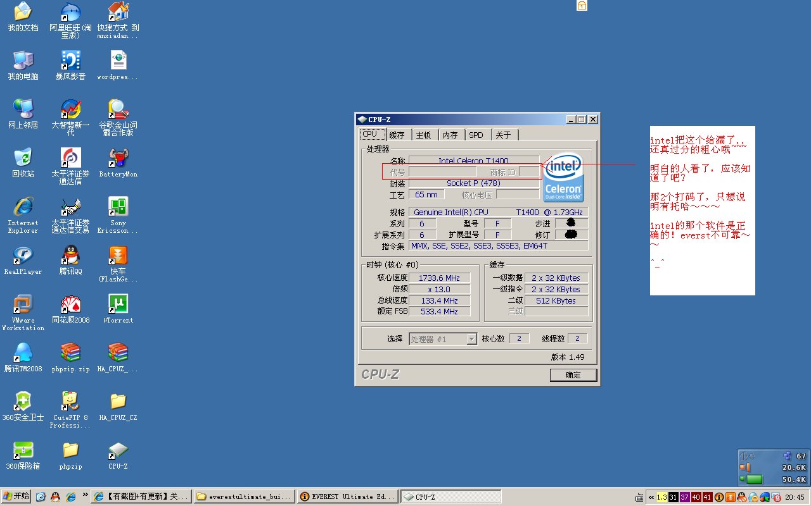This screenshot has width=811, height=506.
Task: Expand the 处理器 #1 selection dropdown
Action: (471, 339)
